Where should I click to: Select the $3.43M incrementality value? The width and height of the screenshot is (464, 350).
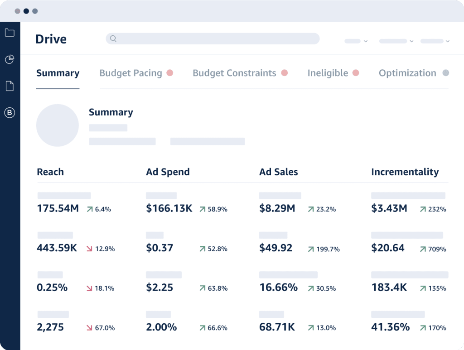389,208
